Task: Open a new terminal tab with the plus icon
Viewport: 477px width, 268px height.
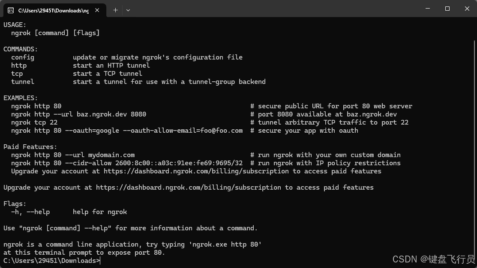Action: [x=115, y=10]
